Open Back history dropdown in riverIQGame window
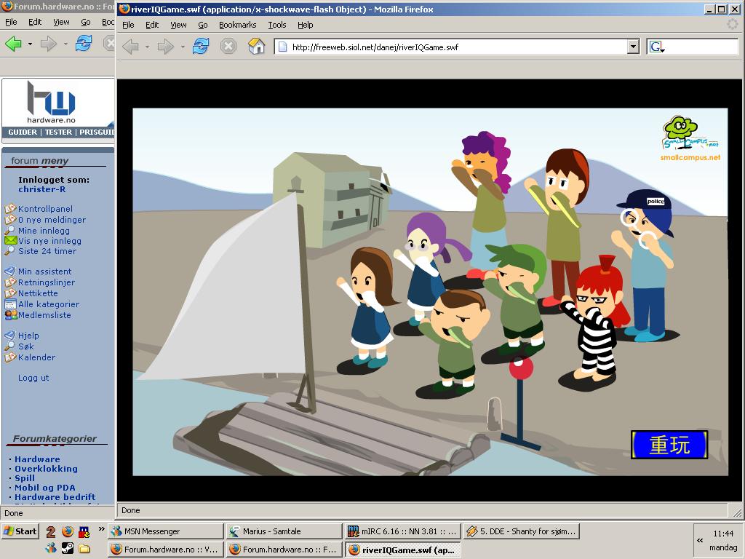This screenshot has width=745, height=559. tap(147, 47)
